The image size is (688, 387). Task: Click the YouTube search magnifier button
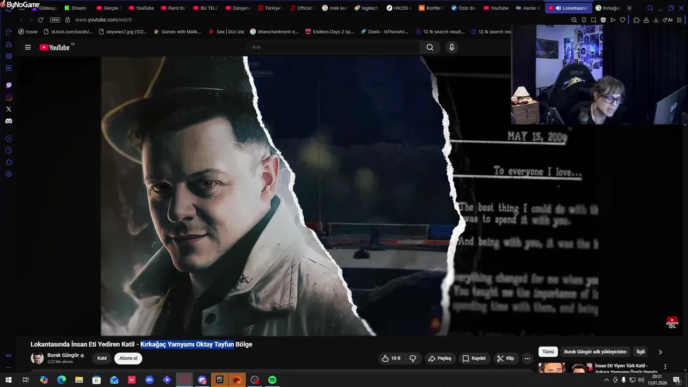[430, 47]
